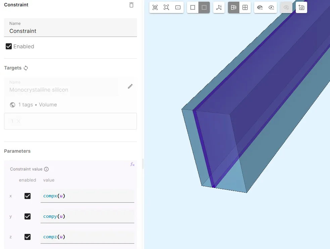Edit the Monocrystalline silicon target
The image size is (330, 249).
130,87
